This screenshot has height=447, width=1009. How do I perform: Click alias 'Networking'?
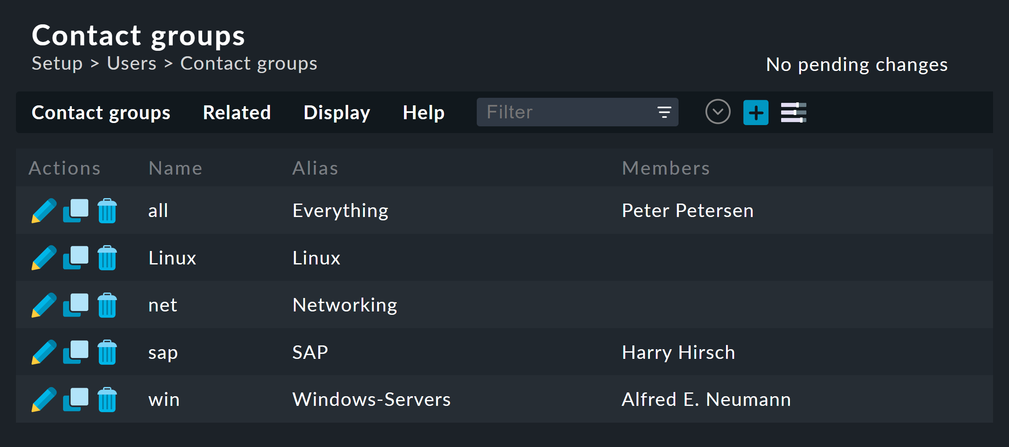[345, 306]
